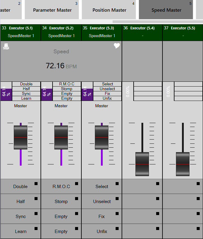Click the Executor 5.4 fader handle

(x=142, y=164)
